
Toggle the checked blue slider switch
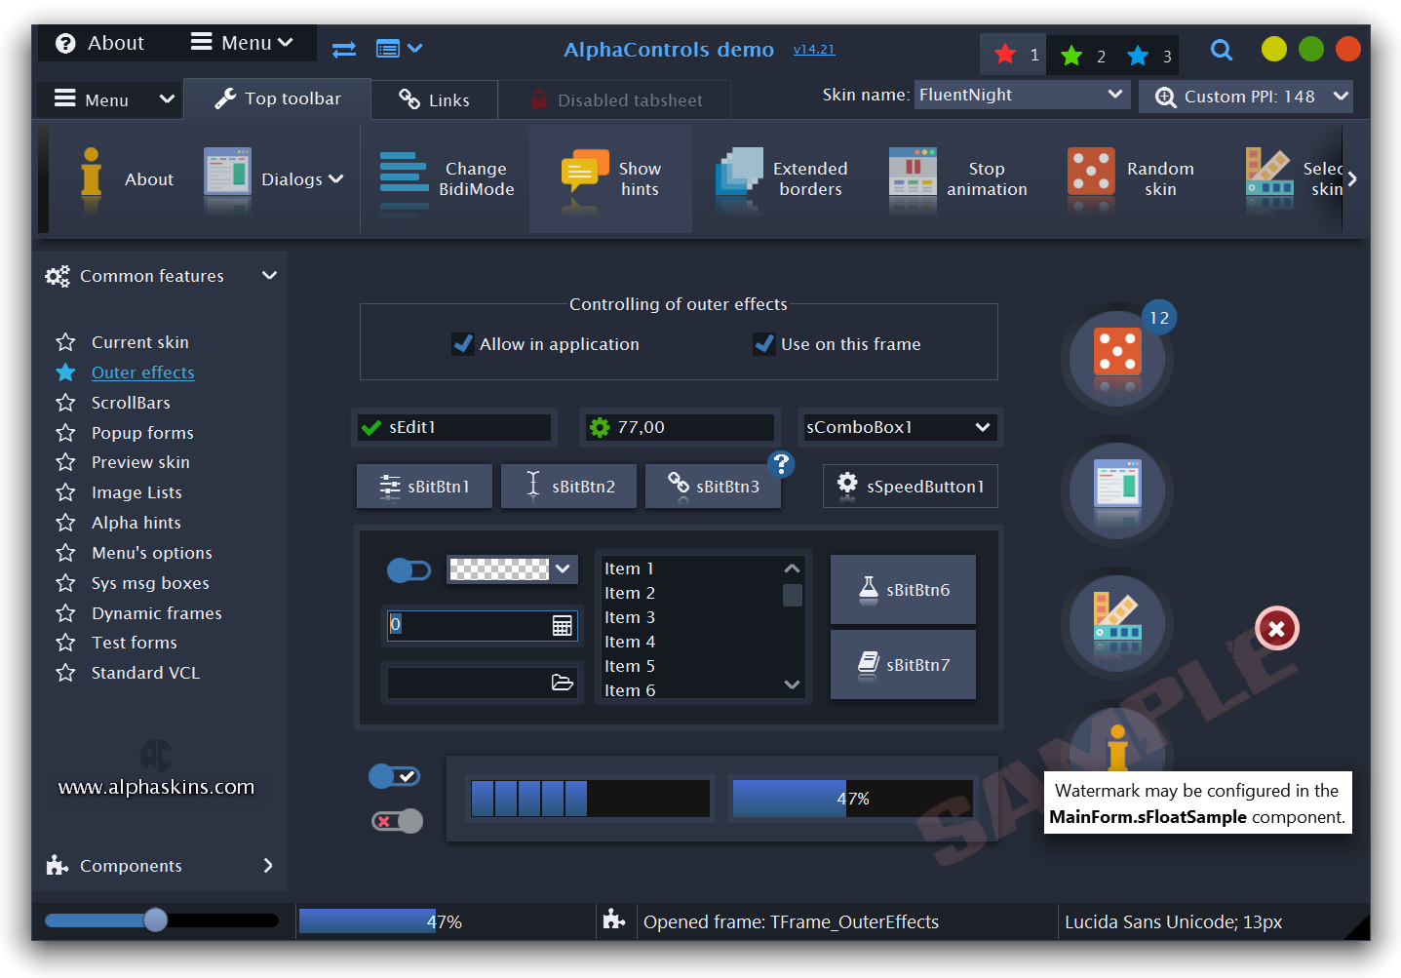pos(395,776)
